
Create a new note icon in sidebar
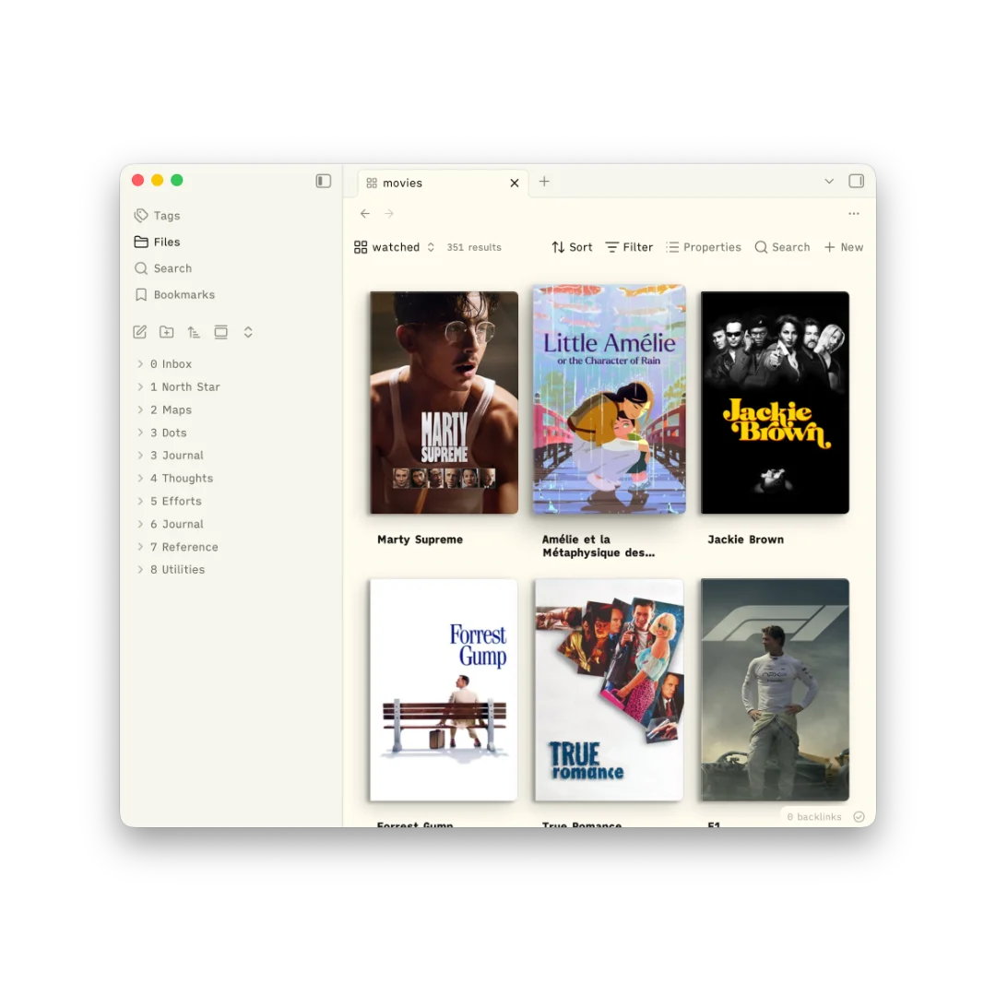(x=140, y=332)
